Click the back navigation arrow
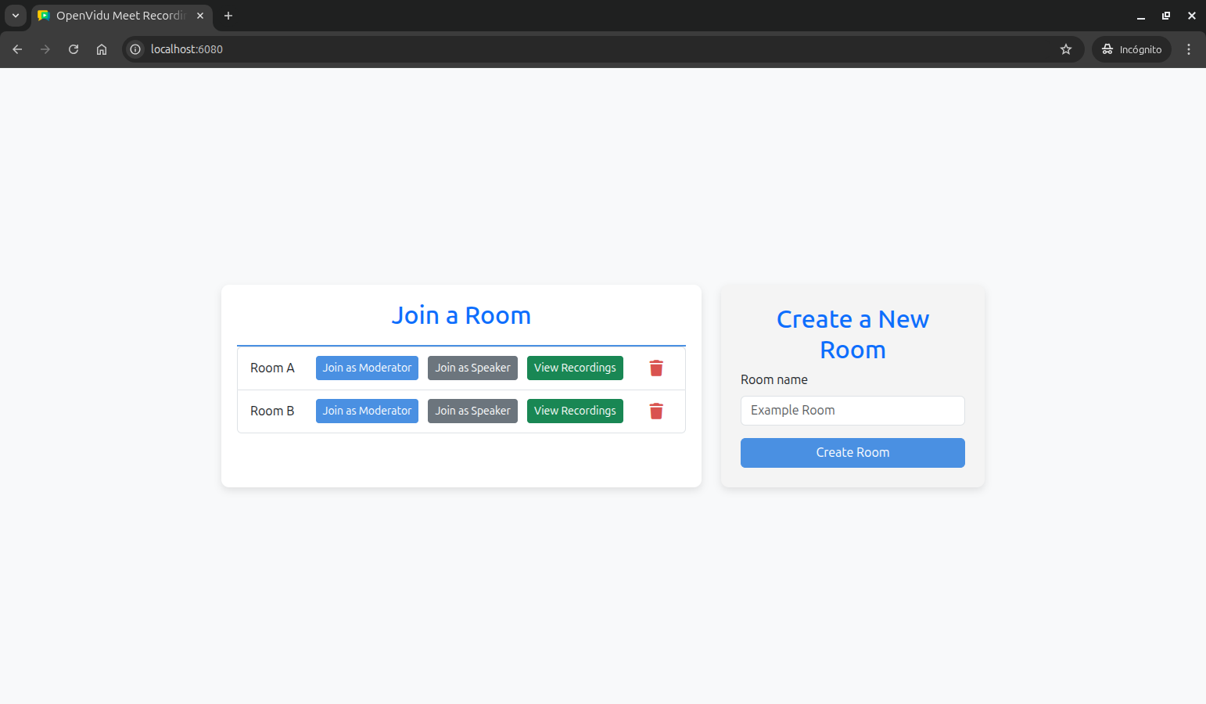The width and height of the screenshot is (1206, 704). (17, 49)
